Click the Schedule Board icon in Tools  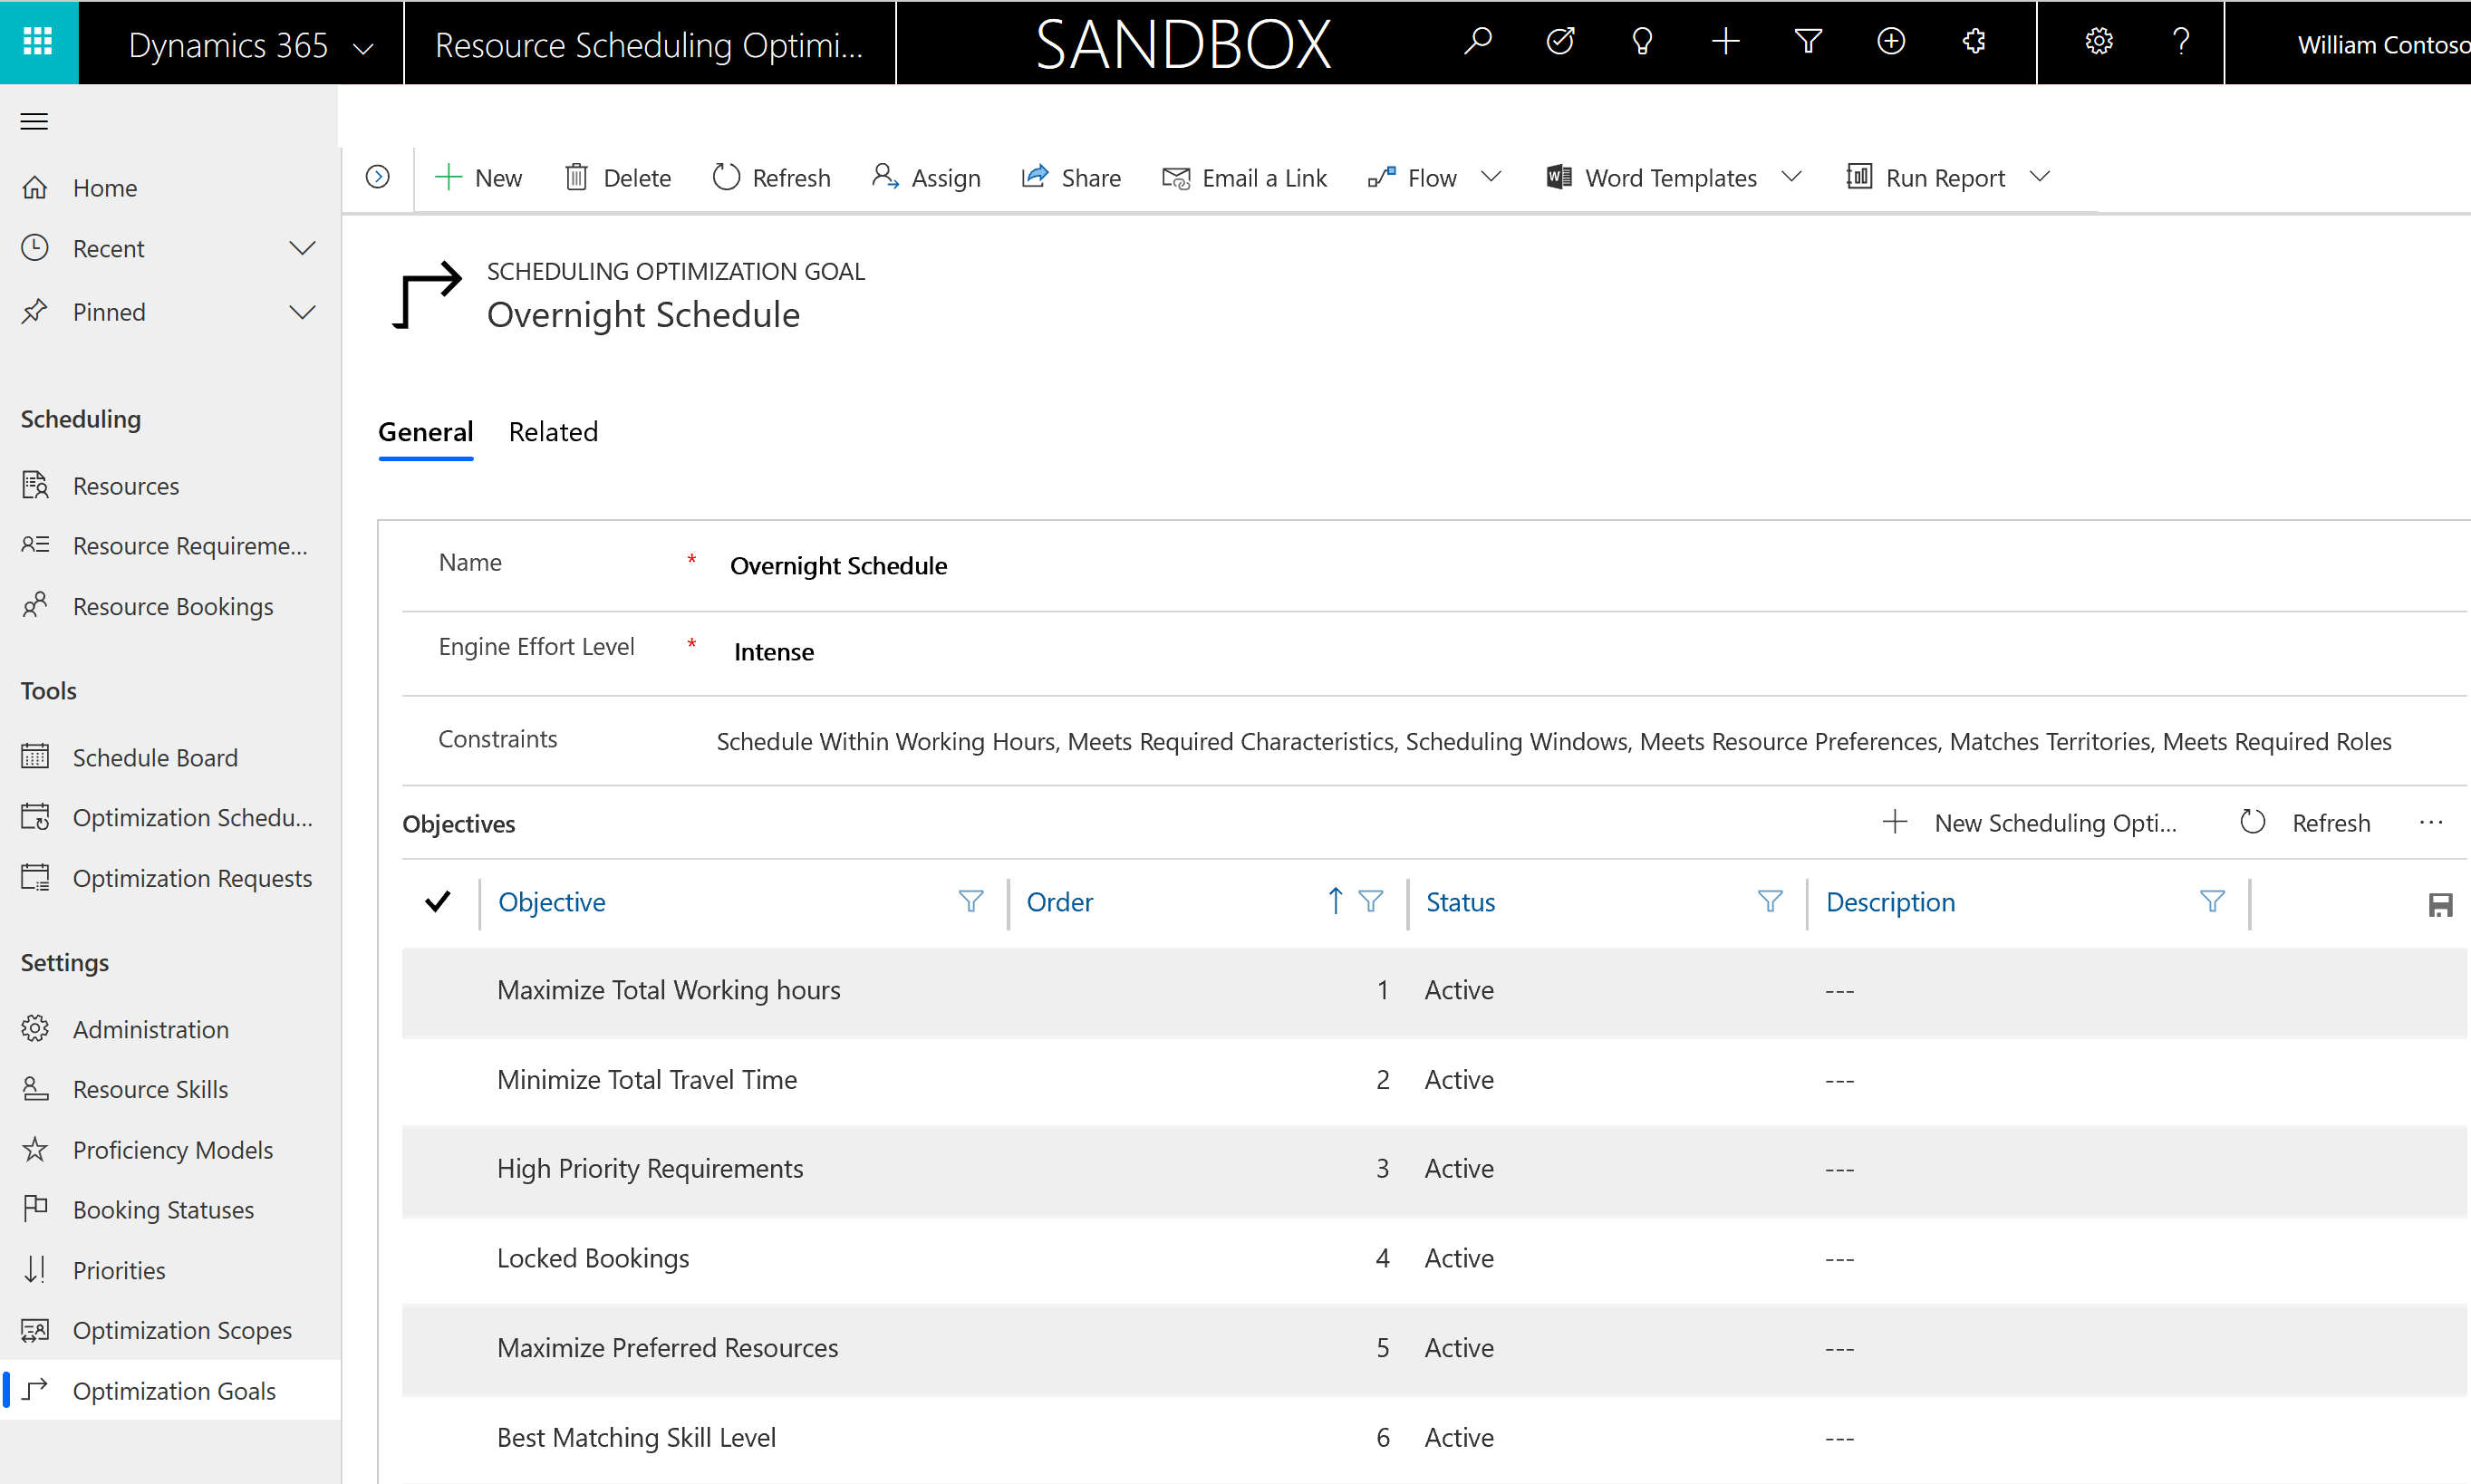click(x=35, y=757)
